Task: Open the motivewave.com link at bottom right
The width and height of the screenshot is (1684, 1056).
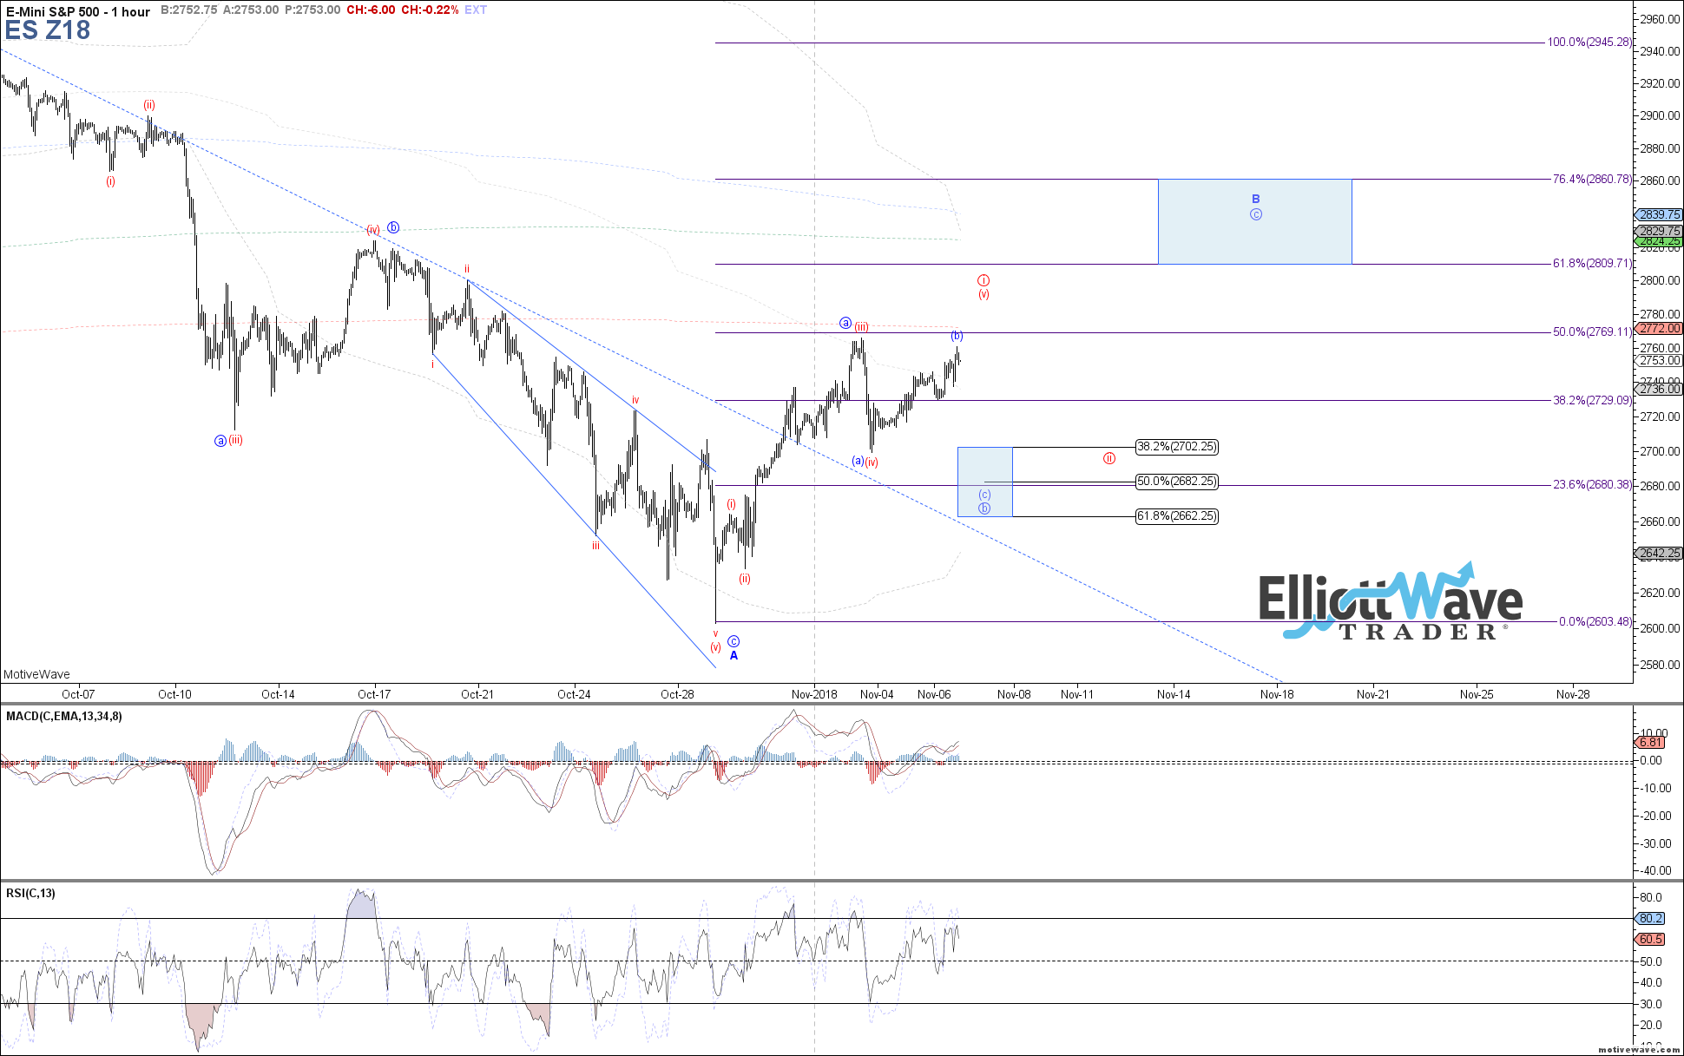Action: click(1638, 1050)
